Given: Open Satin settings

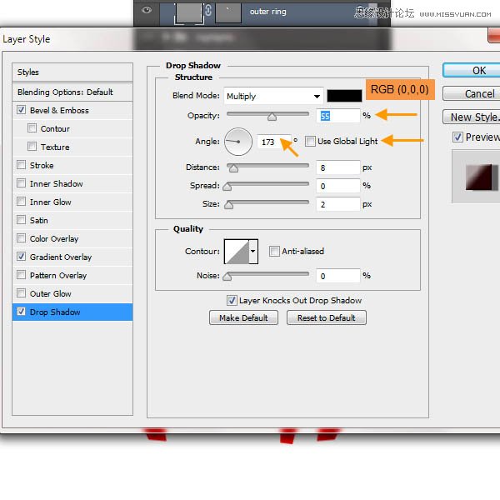Looking at the screenshot, I should coord(38,220).
